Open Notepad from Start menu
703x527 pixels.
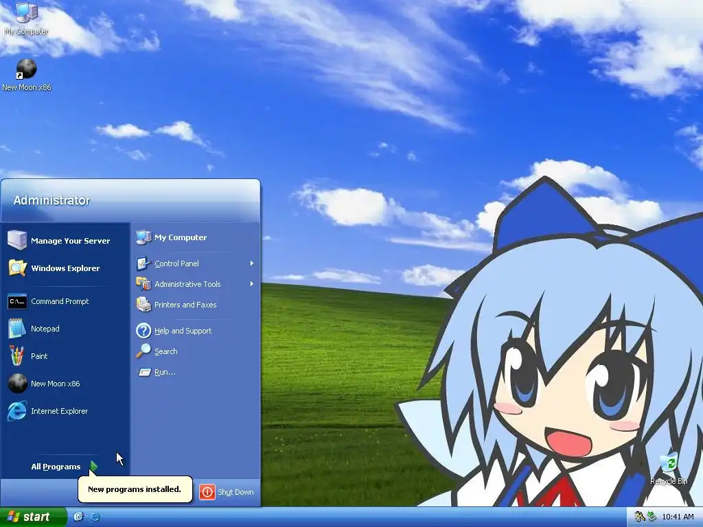click(65, 329)
